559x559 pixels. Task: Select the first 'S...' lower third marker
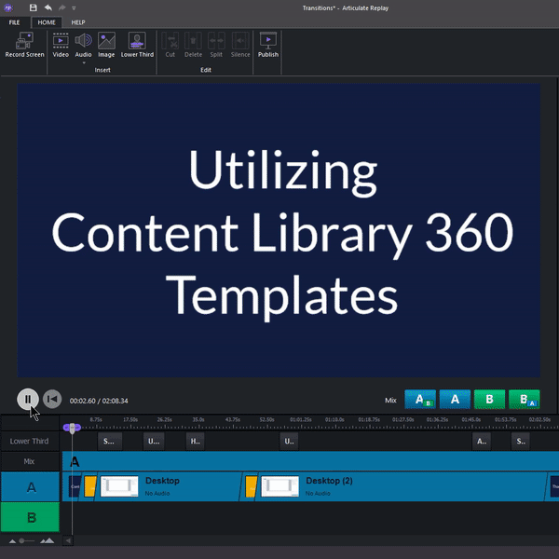click(110, 442)
